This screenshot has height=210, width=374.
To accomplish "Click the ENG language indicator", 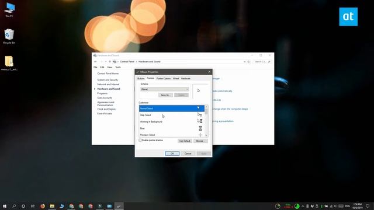I will coord(348,206).
